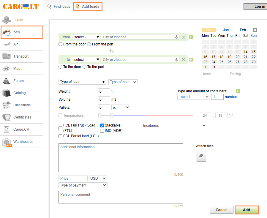Click the Cancel button
This screenshot has width=267, height=218.
point(221,210)
